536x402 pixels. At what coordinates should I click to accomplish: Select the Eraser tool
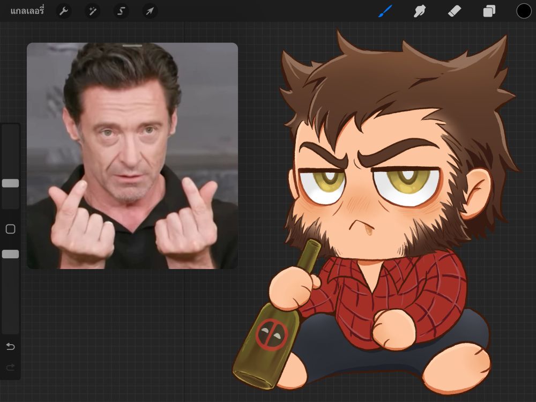(x=455, y=11)
